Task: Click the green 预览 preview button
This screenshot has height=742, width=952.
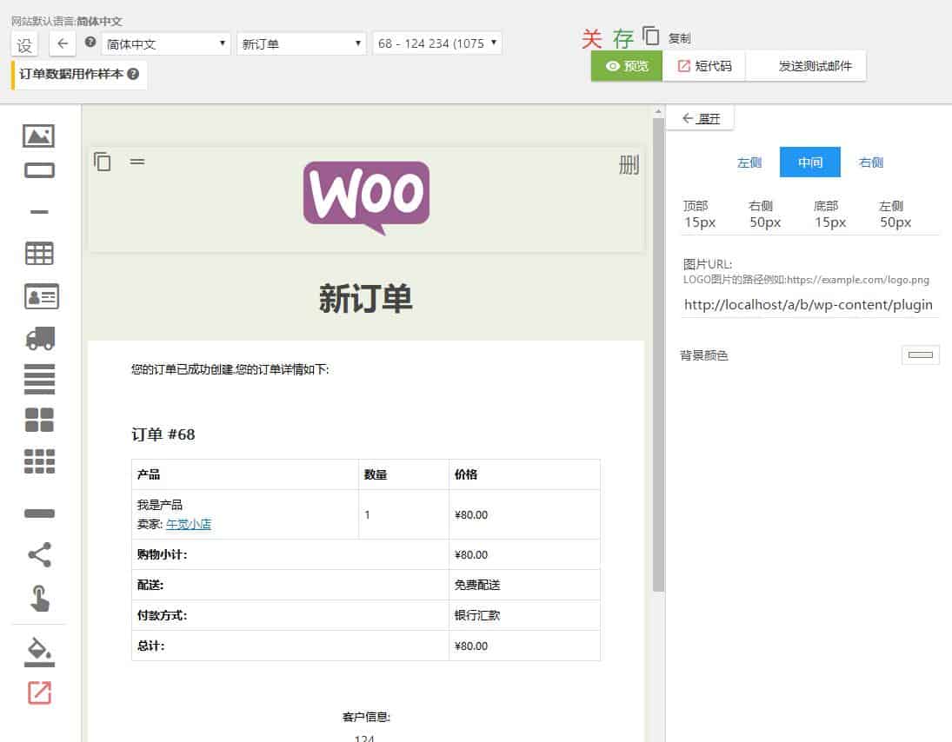Action: [627, 66]
